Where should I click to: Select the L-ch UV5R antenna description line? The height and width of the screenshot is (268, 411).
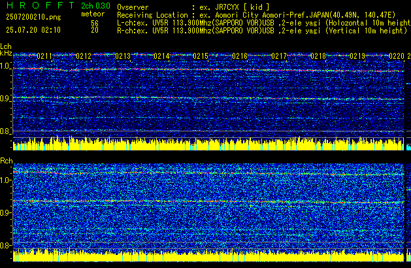click(x=264, y=23)
